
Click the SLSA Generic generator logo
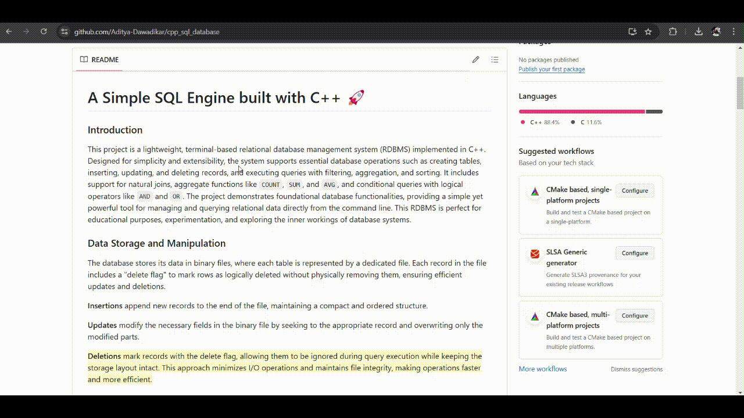535,254
